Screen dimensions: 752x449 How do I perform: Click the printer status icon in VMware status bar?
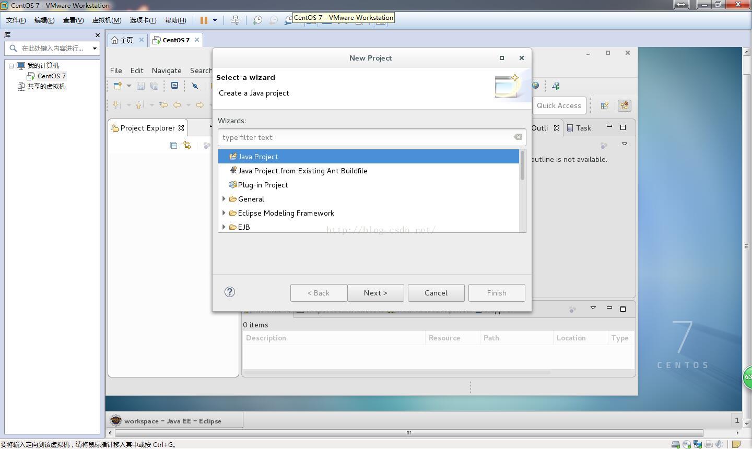coord(709,444)
